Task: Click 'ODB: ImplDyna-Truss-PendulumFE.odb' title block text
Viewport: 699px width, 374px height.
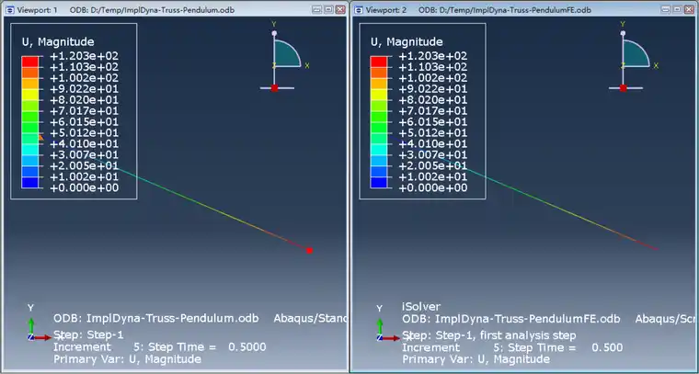Action: (510, 319)
